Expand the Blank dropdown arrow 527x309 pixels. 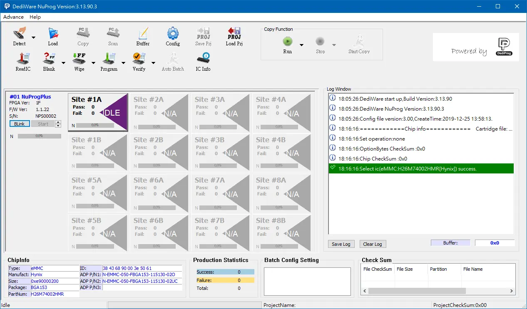coord(64,63)
